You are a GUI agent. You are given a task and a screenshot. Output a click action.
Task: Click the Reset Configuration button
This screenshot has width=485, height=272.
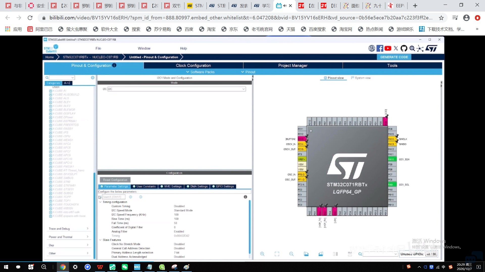pyautogui.click(x=115, y=180)
